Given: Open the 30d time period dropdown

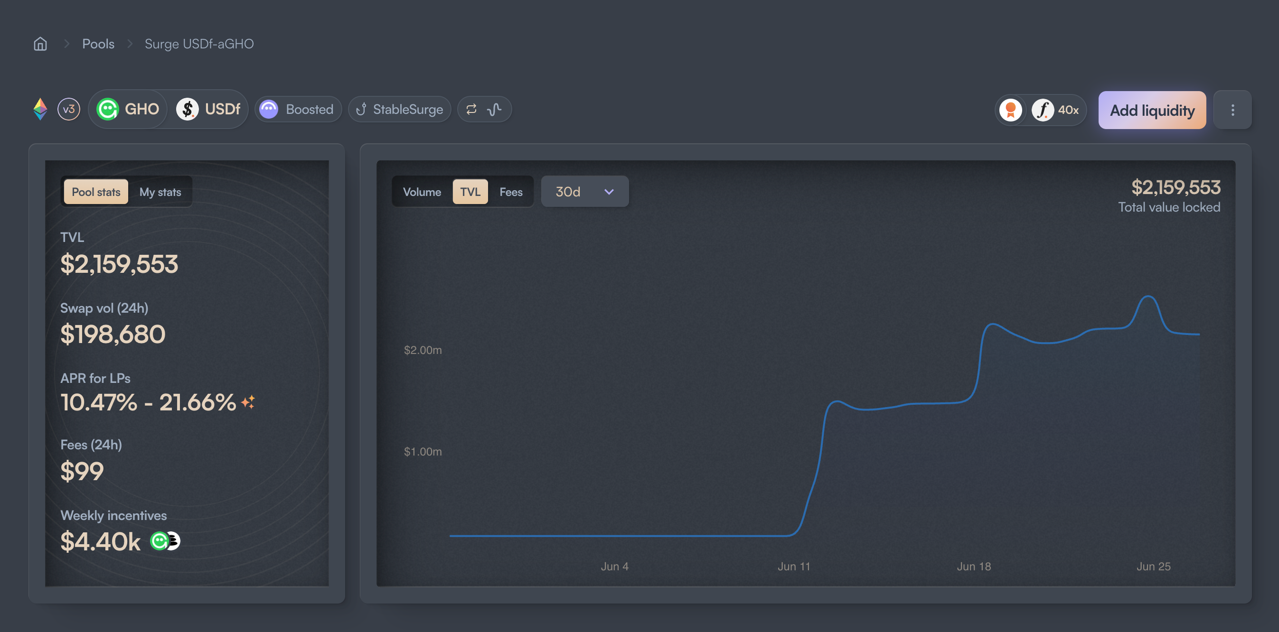Looking at the screenshot, I should click(584, 192).
